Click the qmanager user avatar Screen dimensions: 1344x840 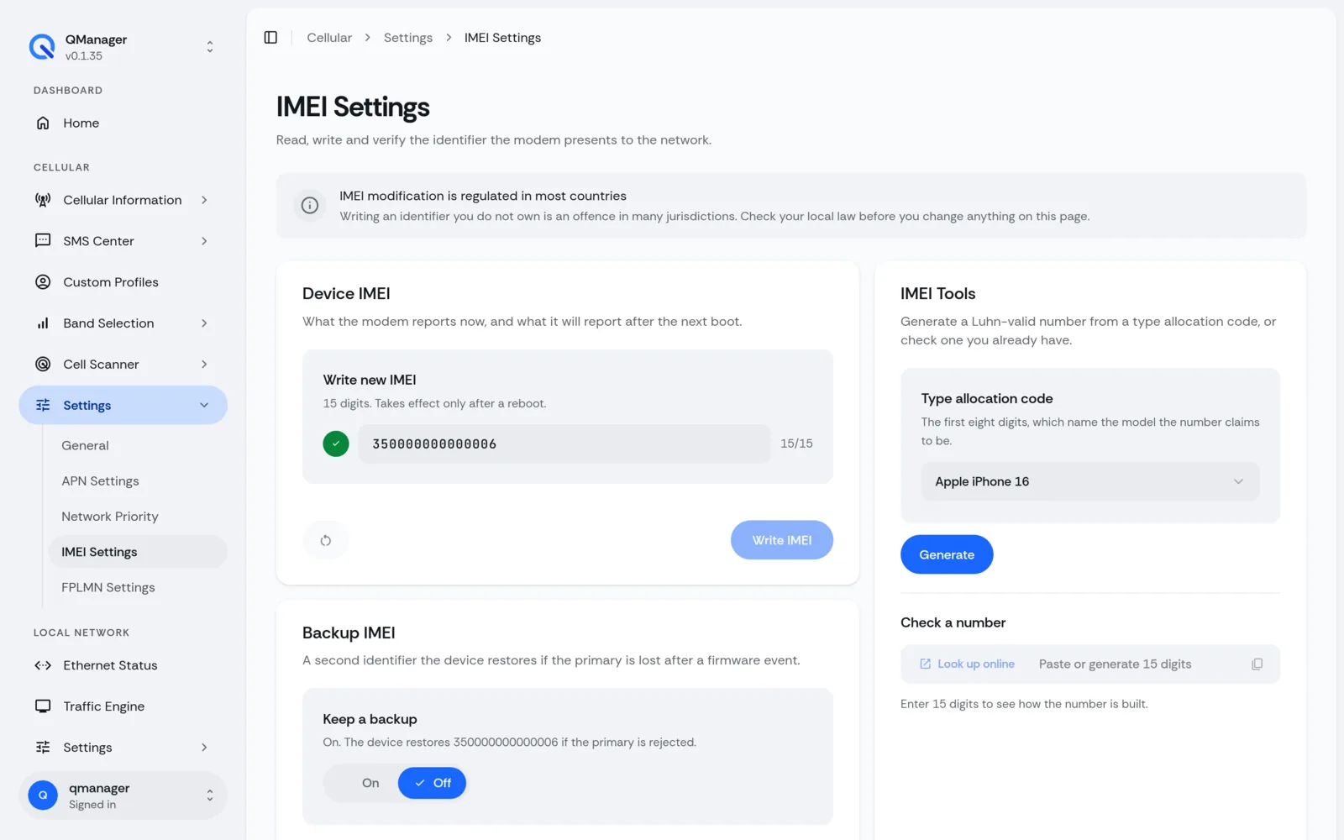tap(43, 795)
